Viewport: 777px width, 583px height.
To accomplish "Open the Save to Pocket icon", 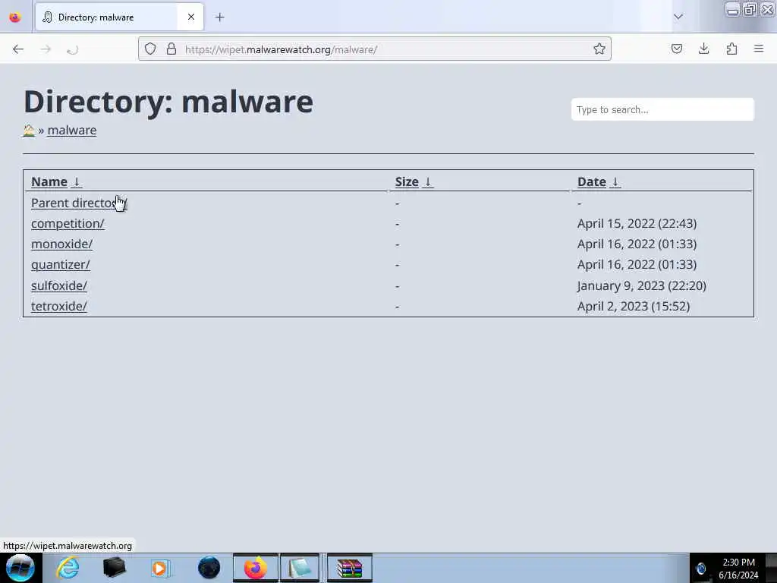I will pos(677,49).
